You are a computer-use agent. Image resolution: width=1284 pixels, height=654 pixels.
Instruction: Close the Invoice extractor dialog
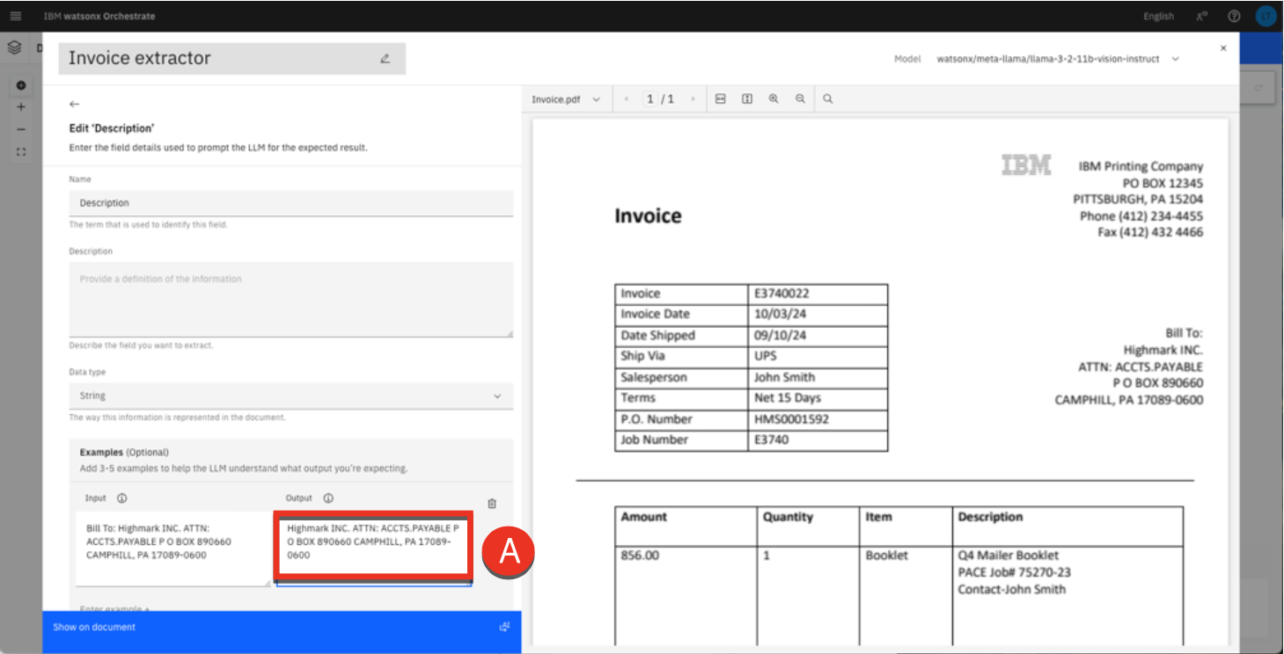point(1222,48)
